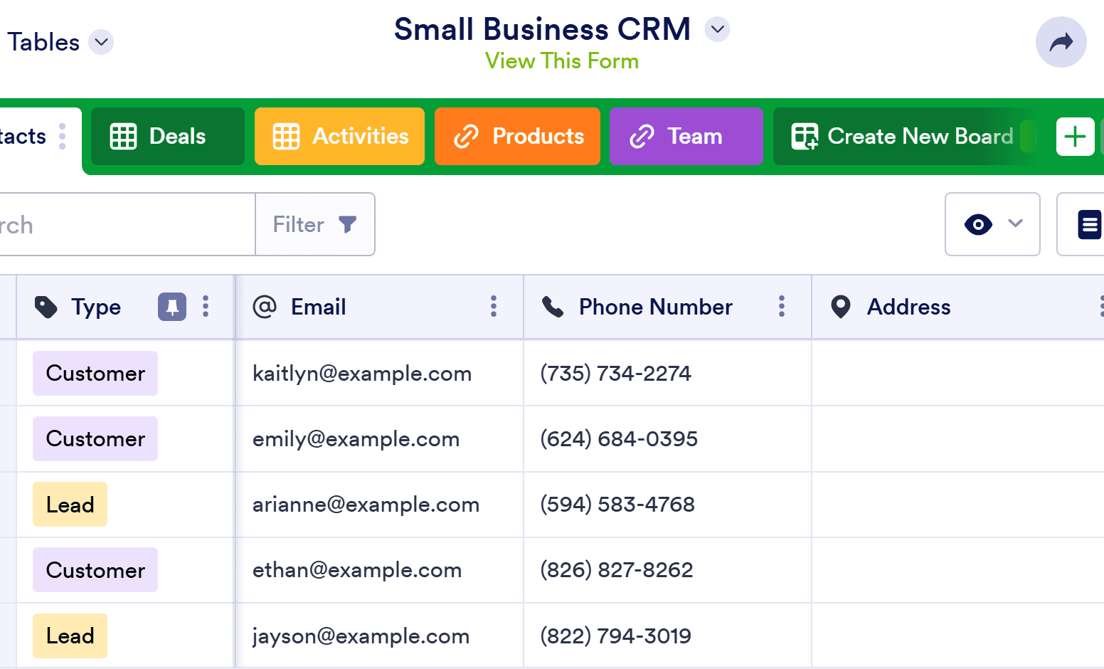Expand the Small Business CRM title dropdown

717,29
